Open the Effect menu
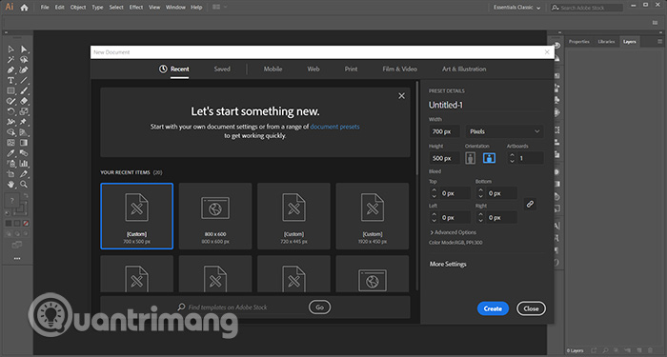 pyautogui.click(x=136, y=8)
